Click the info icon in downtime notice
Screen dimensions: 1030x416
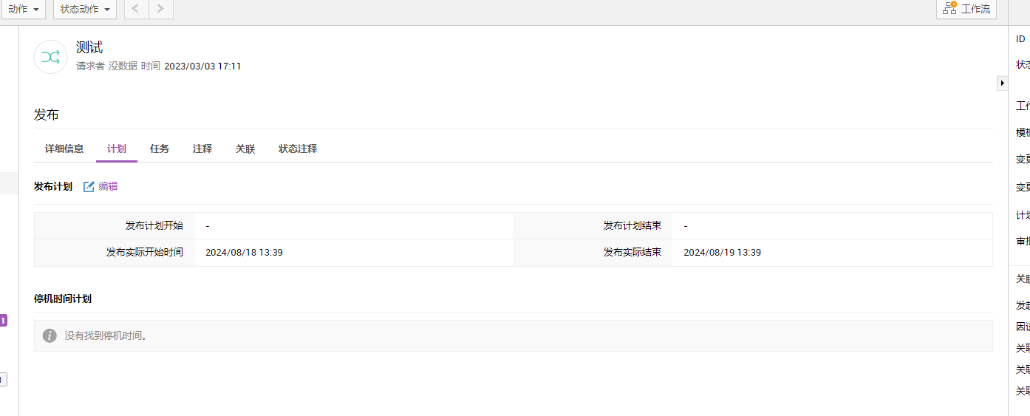[x=50, y=335]
